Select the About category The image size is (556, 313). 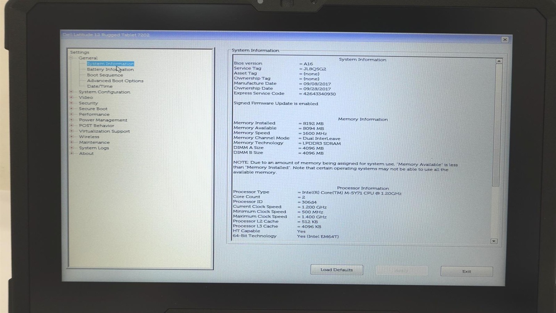86,154
